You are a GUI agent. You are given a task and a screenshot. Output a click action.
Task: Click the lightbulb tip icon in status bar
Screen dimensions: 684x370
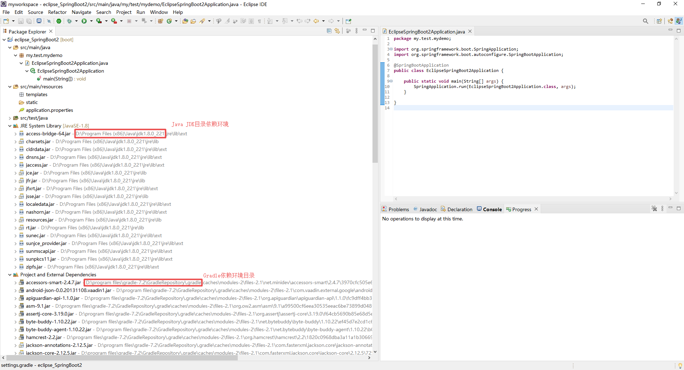click(680, 365)
